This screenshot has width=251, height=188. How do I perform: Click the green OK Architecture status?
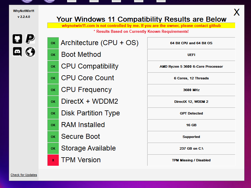[53, 43]
